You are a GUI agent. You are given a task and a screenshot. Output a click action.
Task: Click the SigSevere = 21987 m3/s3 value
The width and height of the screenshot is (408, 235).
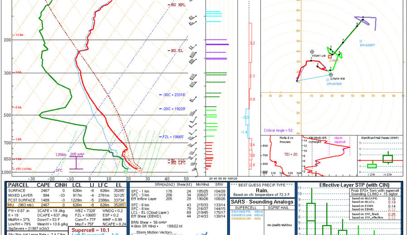tap(29, 229)
